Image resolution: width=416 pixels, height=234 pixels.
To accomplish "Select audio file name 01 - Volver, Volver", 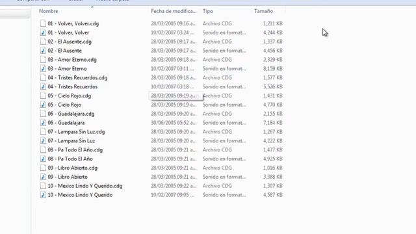I will click(68, 32).
